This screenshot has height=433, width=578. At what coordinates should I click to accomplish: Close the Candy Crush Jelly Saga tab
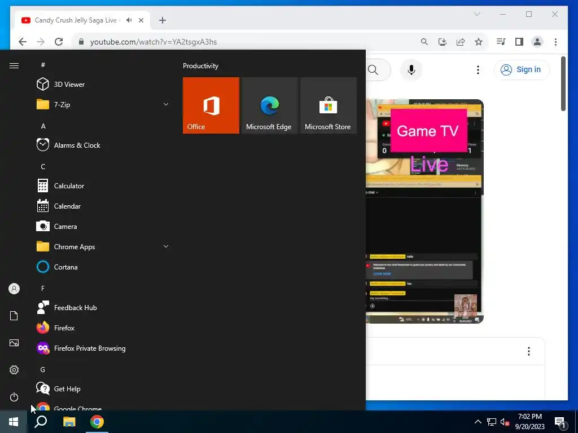pyautogui.click(x=141, y=20)
